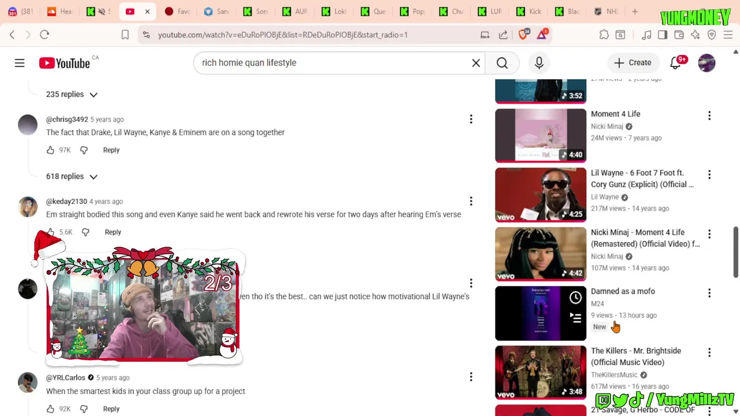Share this page from the address bar
The width and height of the screenshot is (740, 416).
tap(503, 35)
